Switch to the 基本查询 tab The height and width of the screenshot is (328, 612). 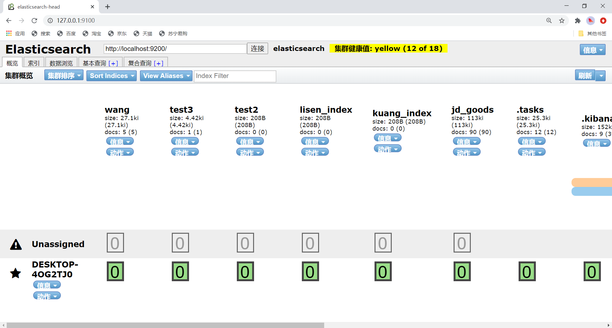pyautogui.click(x=94, y=63)
